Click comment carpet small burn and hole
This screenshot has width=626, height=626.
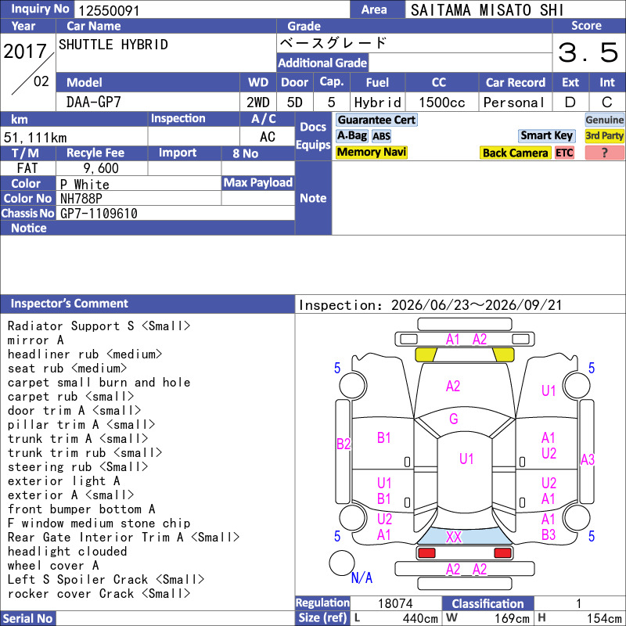point(99,382)
